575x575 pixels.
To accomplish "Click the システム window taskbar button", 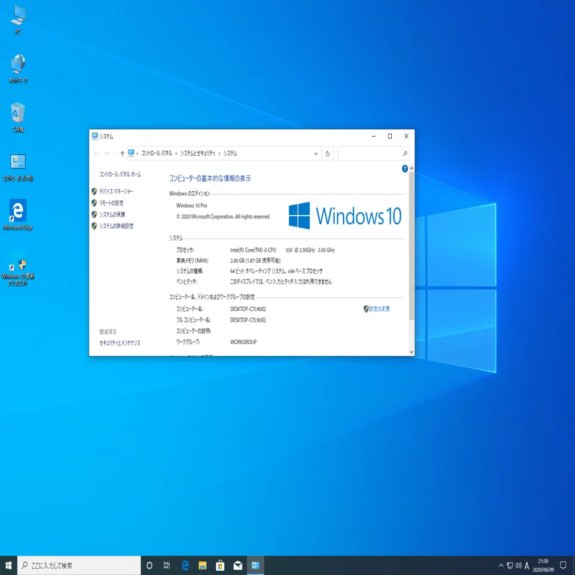I will pyautogui.click(x=256, y=565).
